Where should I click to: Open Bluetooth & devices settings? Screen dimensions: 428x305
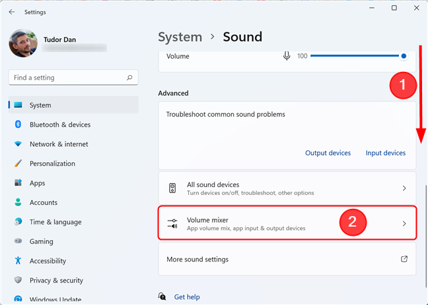tap(73, 125)
